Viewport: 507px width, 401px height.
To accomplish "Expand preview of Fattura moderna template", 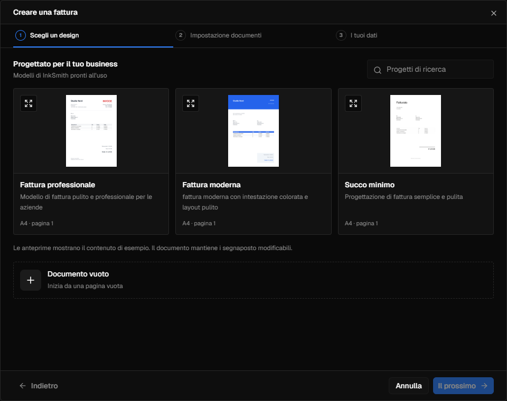I will click(191, 103).
